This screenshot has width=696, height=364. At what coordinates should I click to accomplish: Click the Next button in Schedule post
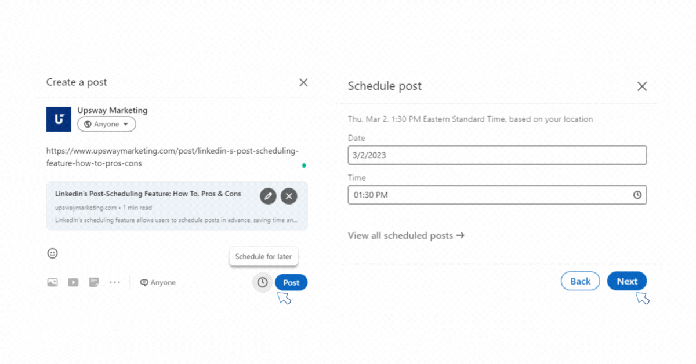[627, 281]
